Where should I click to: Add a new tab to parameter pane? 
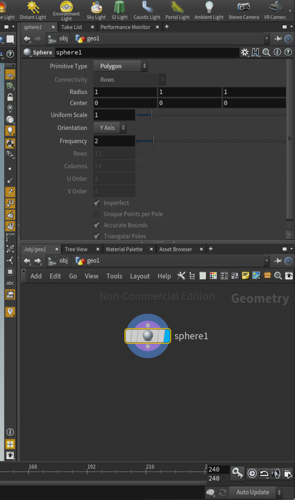coord(167,27)
